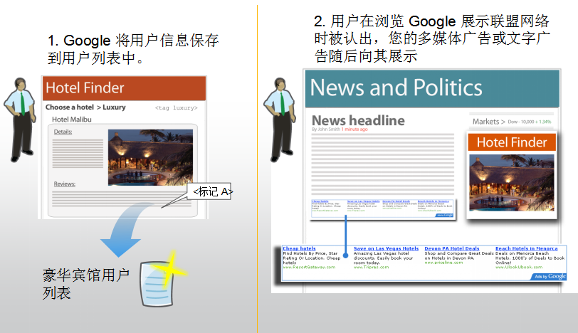Click the www.UlookUbook.com URL
Viewport: 578px width, 333px height.
click(519, 268)
